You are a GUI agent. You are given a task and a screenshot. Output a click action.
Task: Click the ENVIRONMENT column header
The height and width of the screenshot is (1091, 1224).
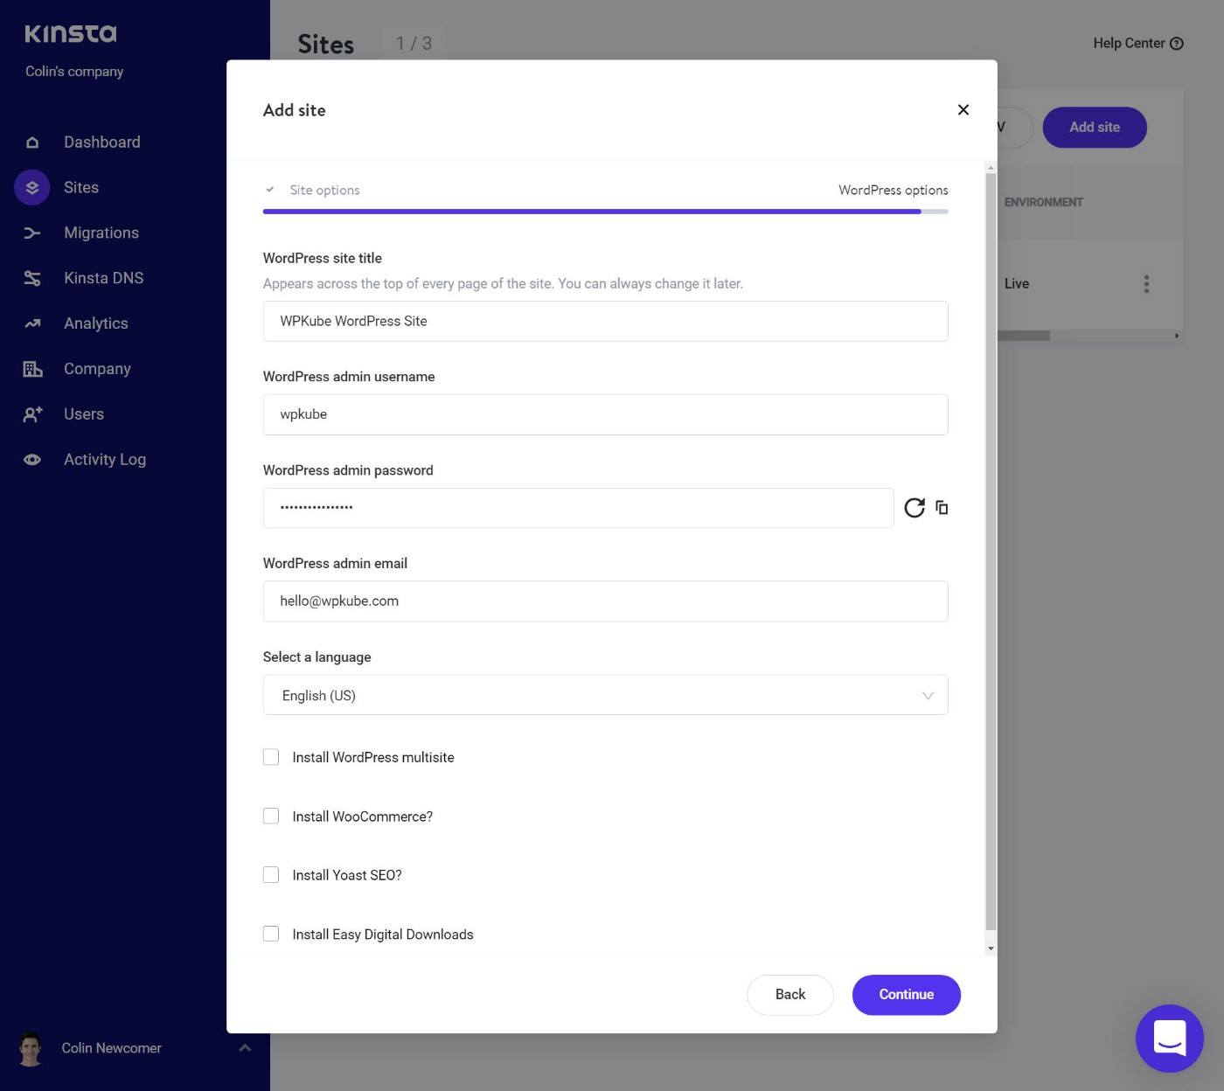tap(1043, 203)
